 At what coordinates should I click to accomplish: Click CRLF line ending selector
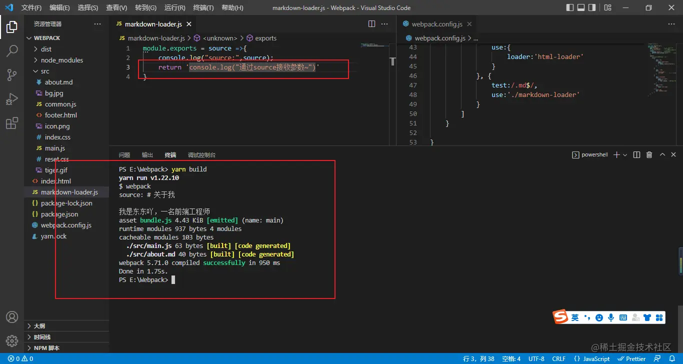[558, 358]
